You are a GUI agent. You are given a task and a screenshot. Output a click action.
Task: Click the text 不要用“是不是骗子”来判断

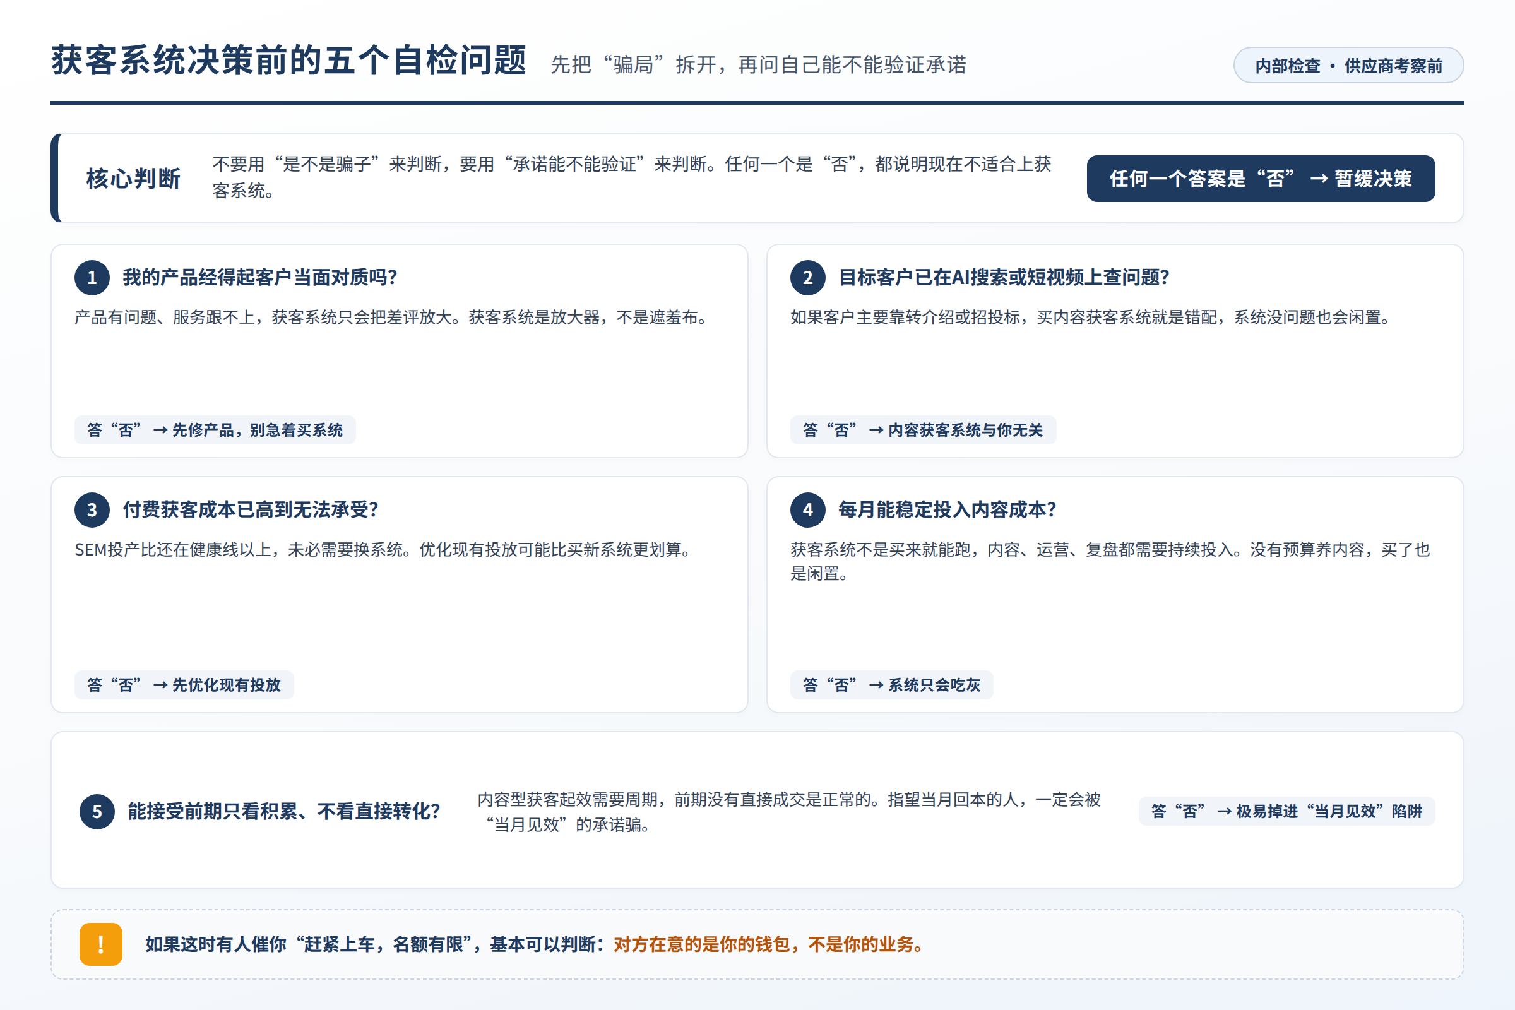click(326, 164)
